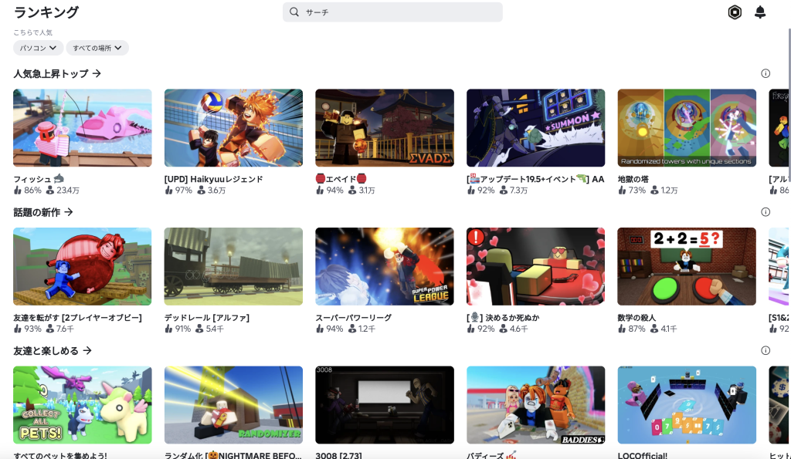Open the 3008 dark room thumbnail
The width and height of the screenshot is (791, 459).
tap(385, 405)
